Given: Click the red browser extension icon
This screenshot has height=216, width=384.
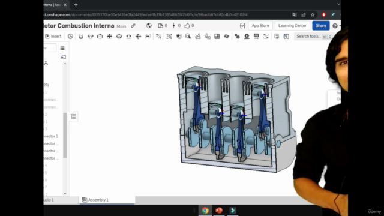Looking at the screenshot, I should point(324,14).
